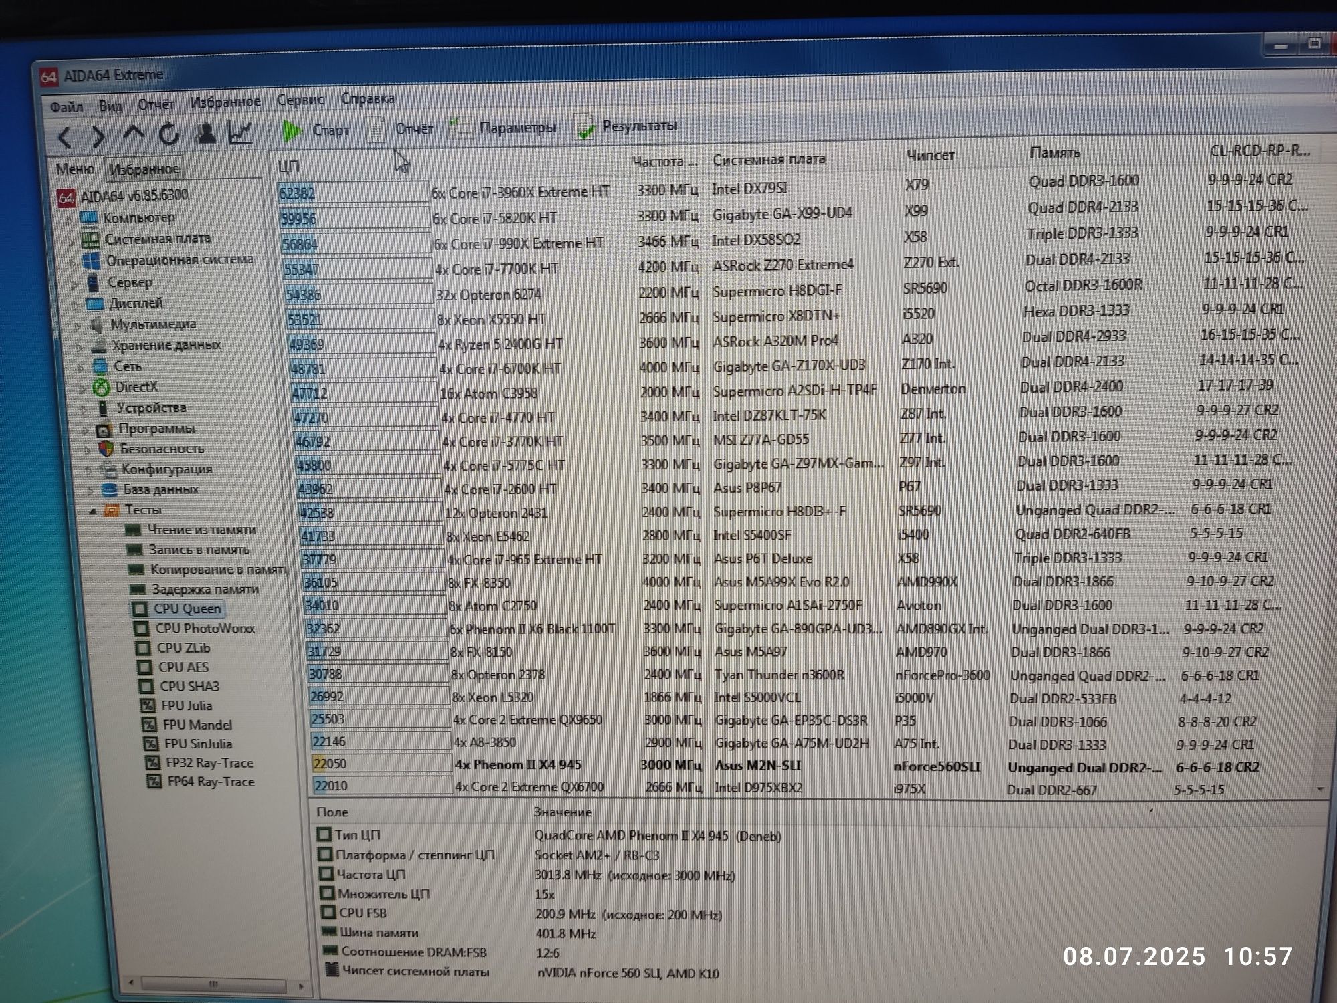The image size is (1337, 1003).
Task: Select the Операционная система Windows icon
Action: click(92, 261)
